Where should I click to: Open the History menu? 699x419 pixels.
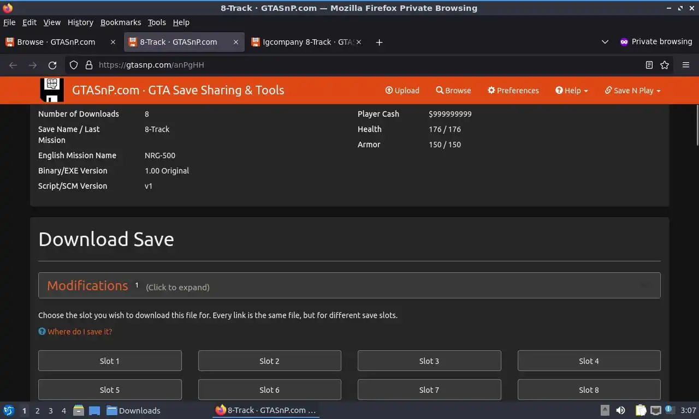point(80,22)
